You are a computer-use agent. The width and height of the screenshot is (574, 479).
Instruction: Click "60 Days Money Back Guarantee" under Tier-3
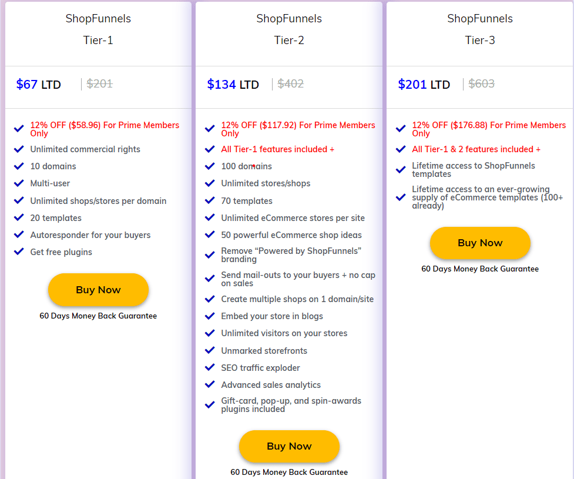tap(480, 269)
